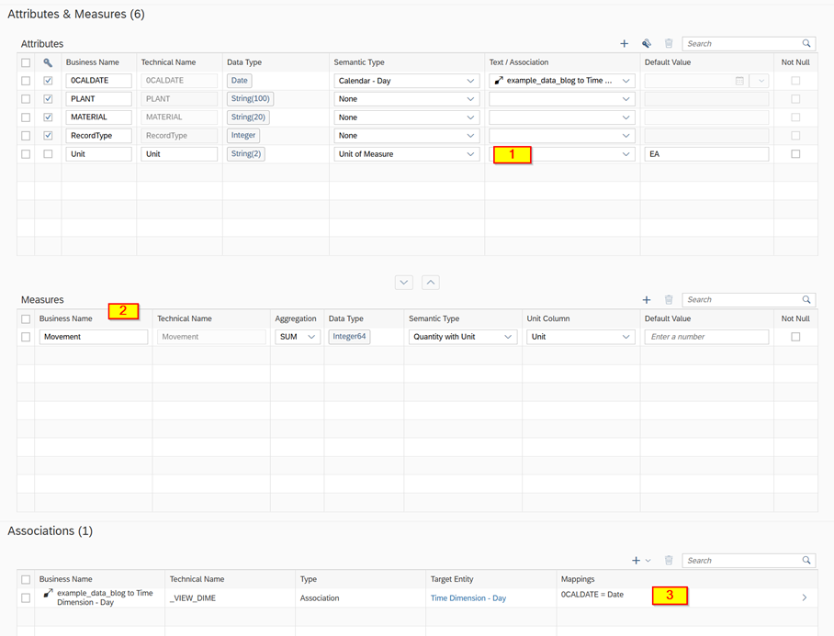Collapse section using the up arrow button
834x636 pixels.
(x=430, y=283)
